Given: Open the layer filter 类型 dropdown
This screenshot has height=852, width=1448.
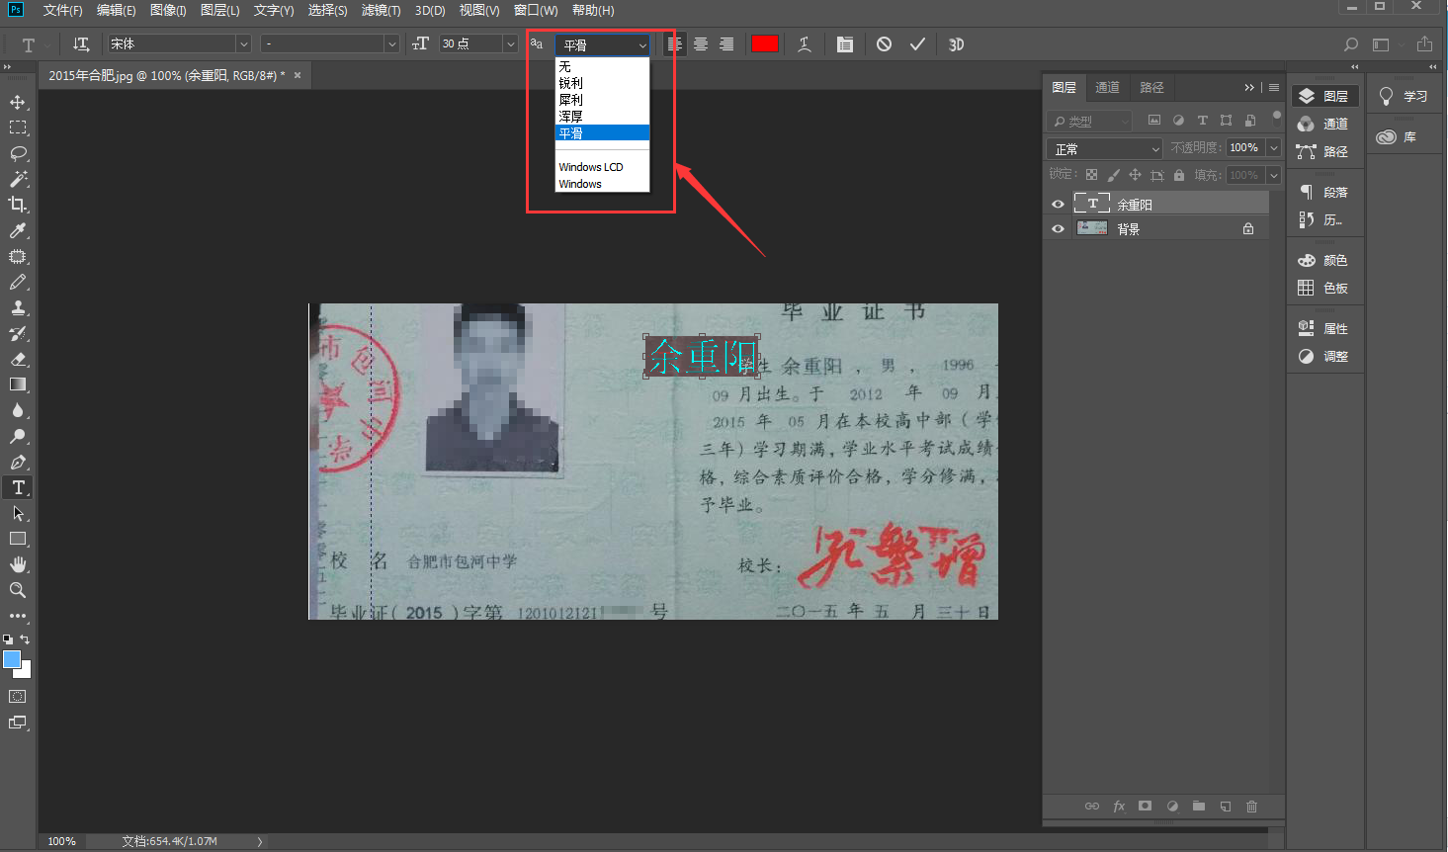Looking at the screenshot, I should pyautogui.click(x=1089, y=121).
